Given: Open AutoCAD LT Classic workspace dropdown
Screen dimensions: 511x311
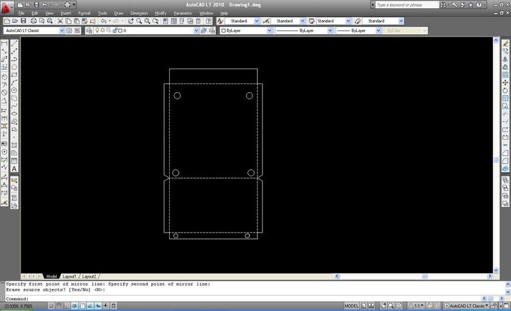Looking at the screenshot, I should tap(62, 31).
